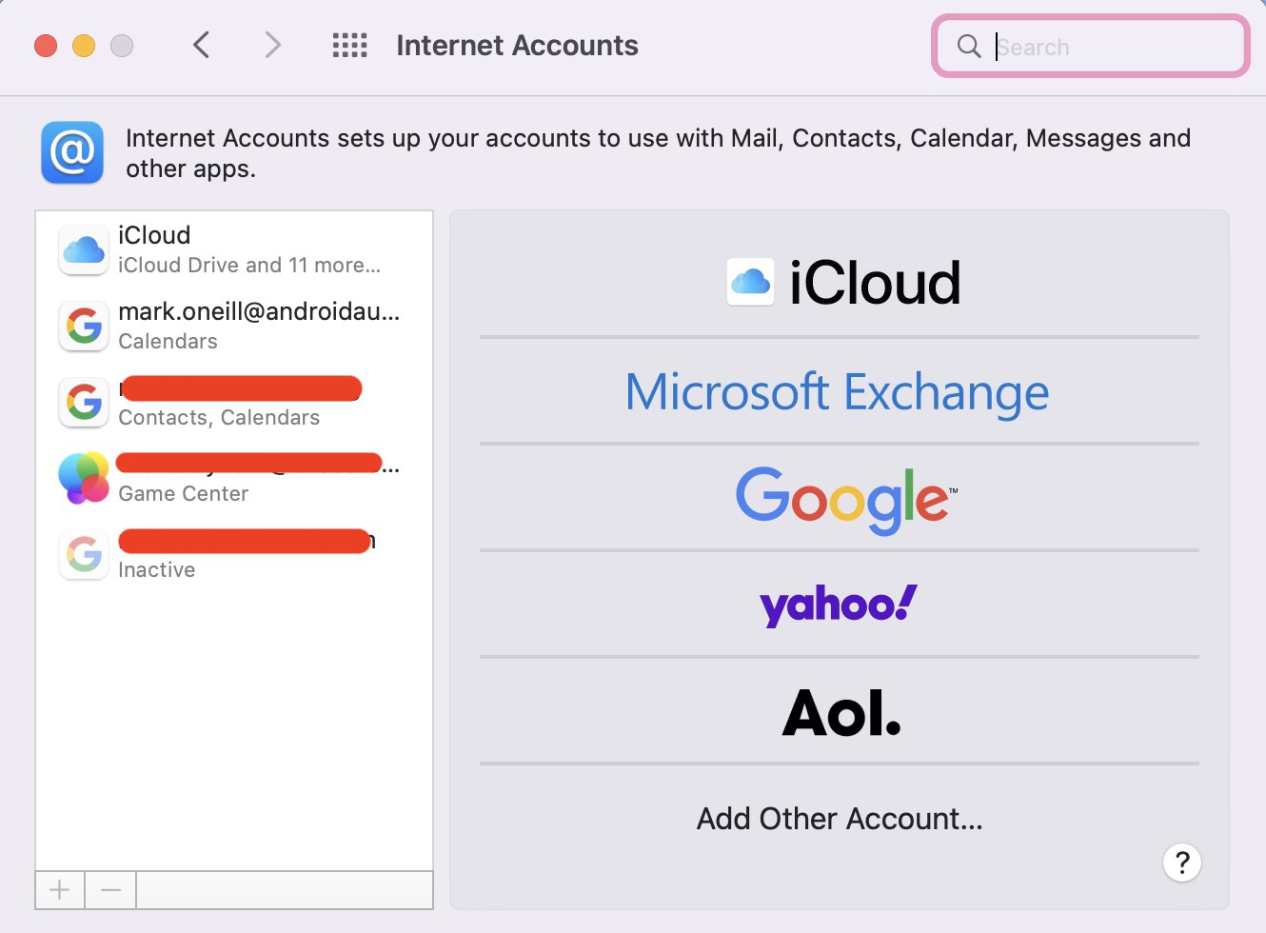This screenshot has width=1266, height=933.
Task: Open help with the question mark button
Action: click(1181, 863)
